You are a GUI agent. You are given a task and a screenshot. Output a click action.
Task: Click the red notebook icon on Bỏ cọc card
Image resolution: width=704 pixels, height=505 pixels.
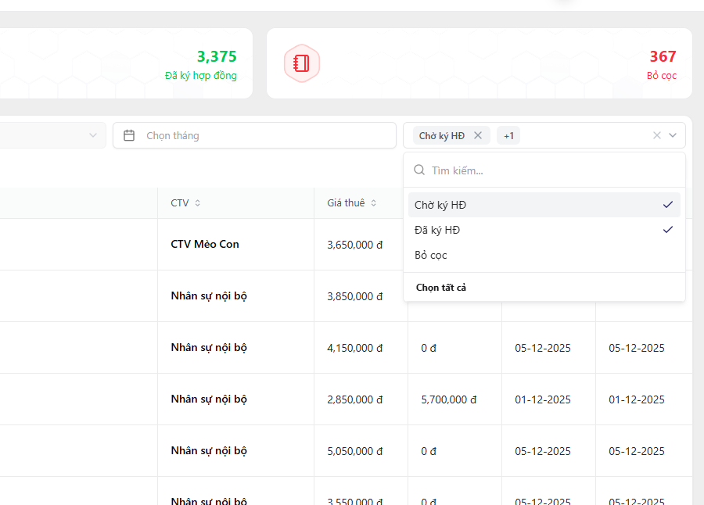tap(301, 63)
